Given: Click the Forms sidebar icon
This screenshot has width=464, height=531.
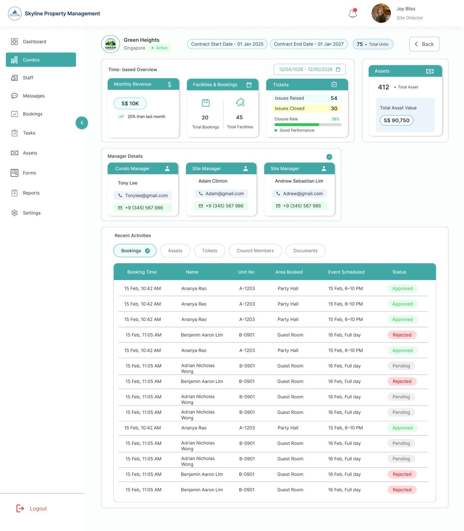Looking at the screenshot, I should pos(14,173).
